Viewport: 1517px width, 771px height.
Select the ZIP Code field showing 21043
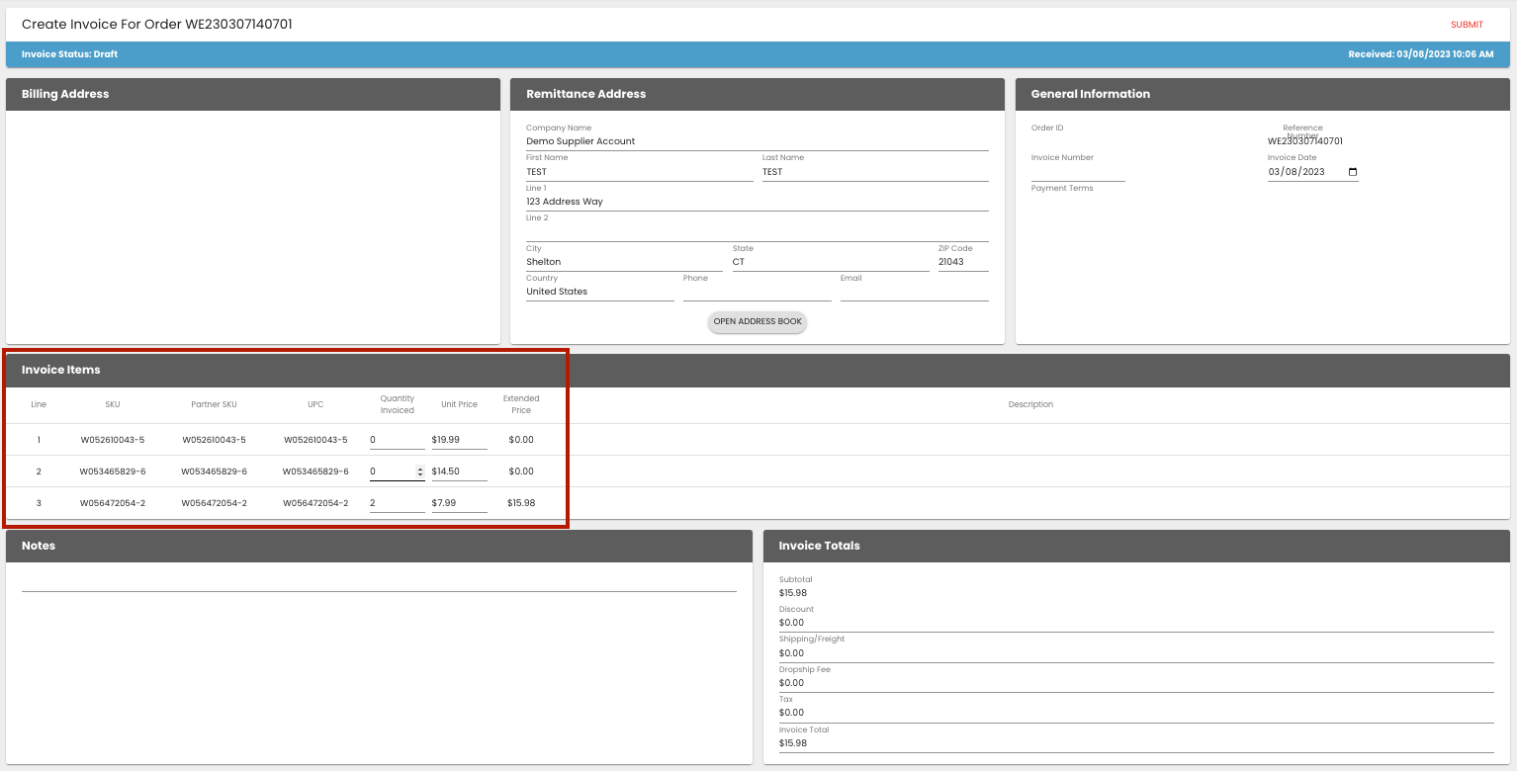point(962,261)
